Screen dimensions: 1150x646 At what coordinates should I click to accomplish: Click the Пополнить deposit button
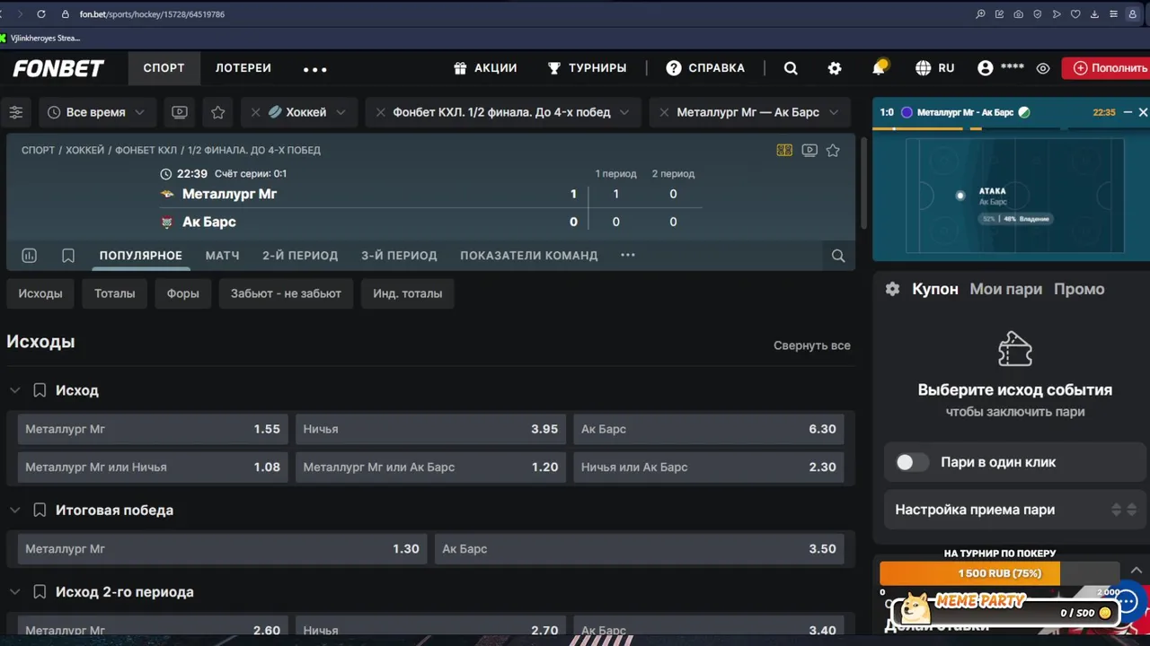click(x=1109, y=68)
